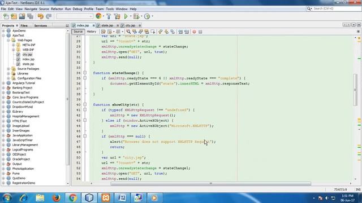The height and width of the screenshot is (203, 362).
Task: Click the Save All toolbar icon
Action: click(30, 16)
